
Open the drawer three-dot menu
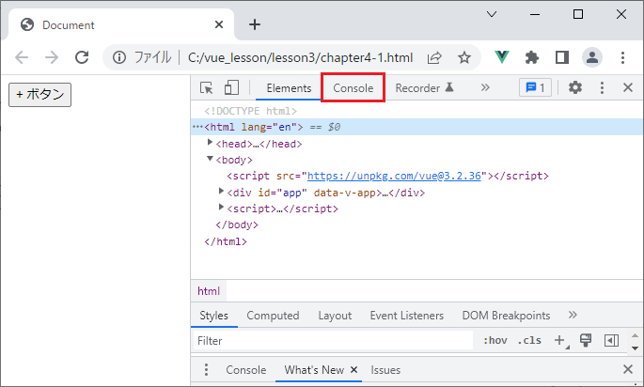[206, 369]
